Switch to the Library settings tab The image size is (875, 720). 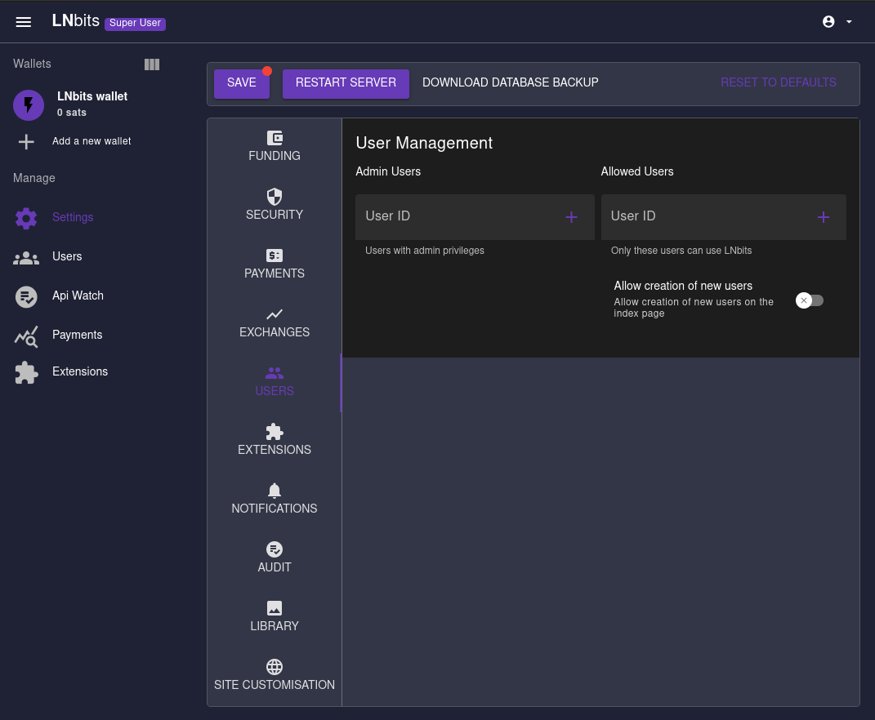pyautogui.click(x=274, y=617)
